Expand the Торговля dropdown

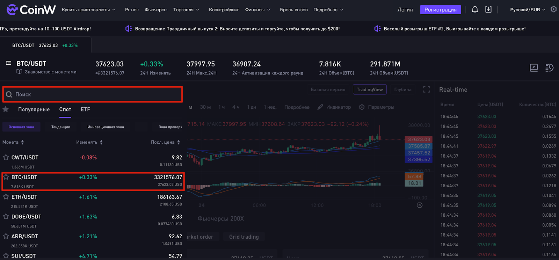(186, 10)
